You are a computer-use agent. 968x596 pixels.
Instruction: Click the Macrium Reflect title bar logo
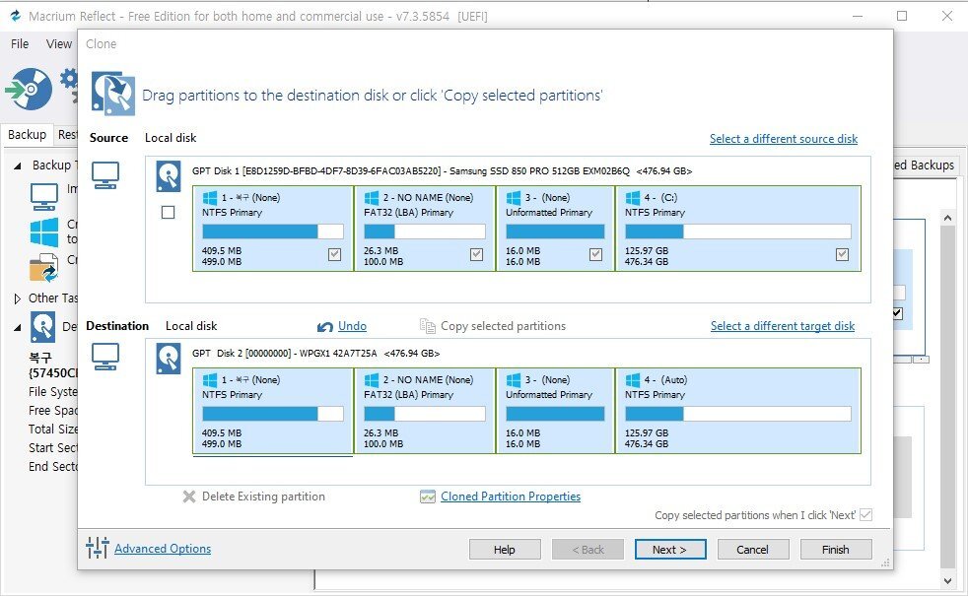pos(16,16)
